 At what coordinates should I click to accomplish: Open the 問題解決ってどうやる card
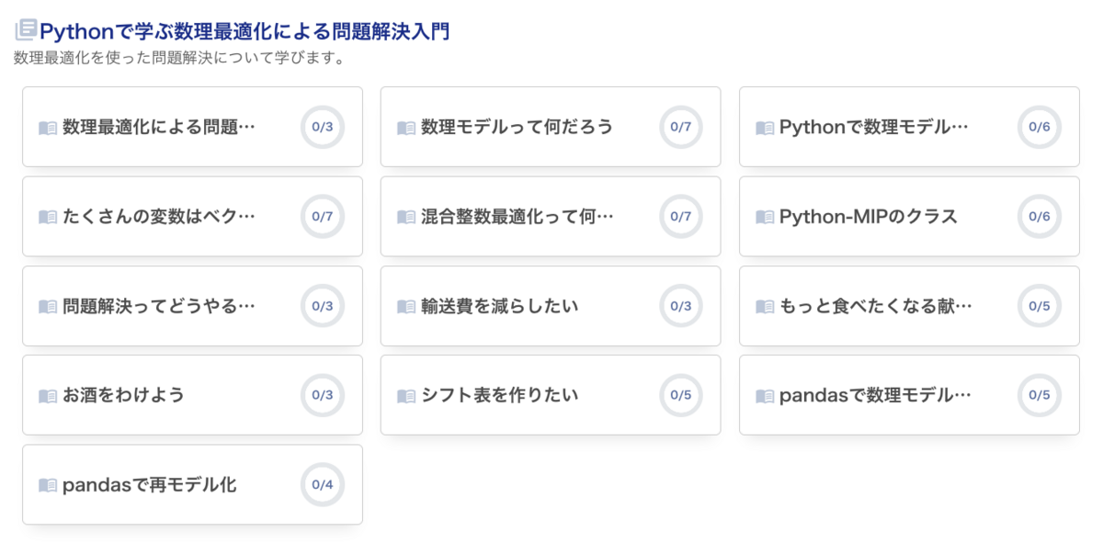tap(158, 306)
